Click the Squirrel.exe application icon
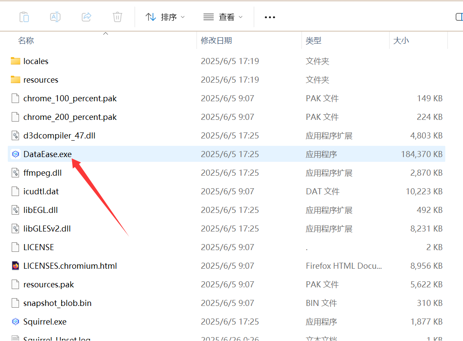The height and width of the screenshot is (341, 463). [x=16, y=322]
